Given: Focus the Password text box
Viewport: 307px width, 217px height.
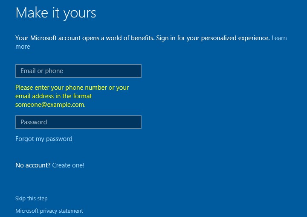Looking at the screenshot, I should coord(78,122).
